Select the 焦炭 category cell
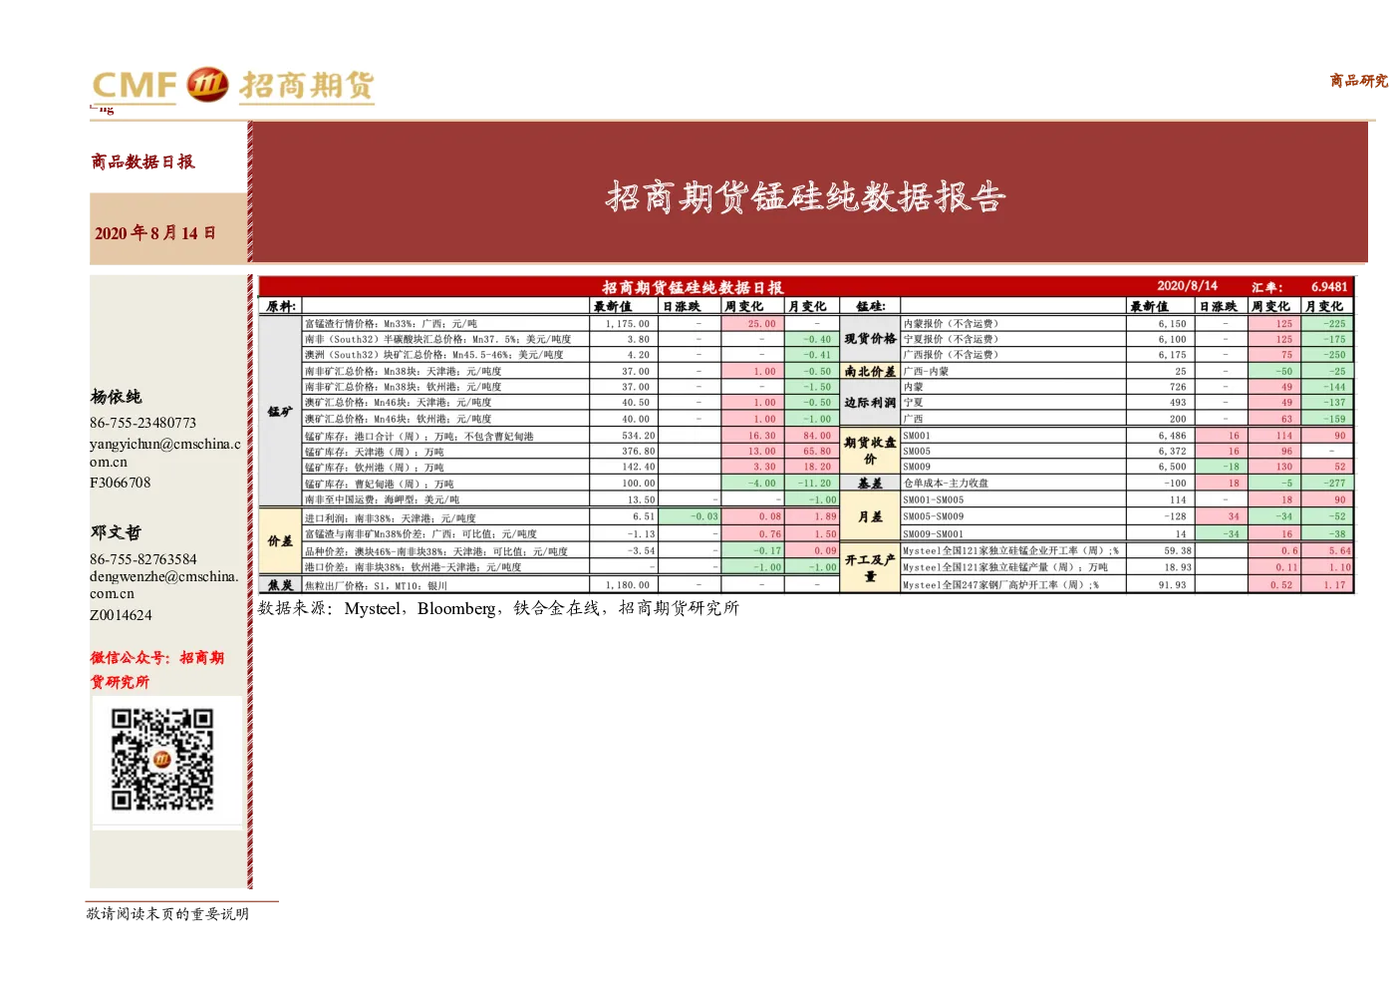 click(280, 585)
